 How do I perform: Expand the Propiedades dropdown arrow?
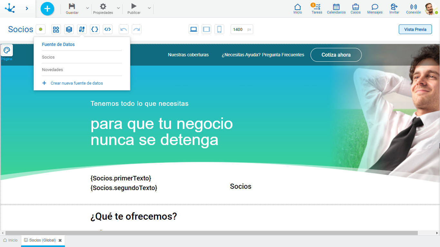[x=118, y=8]
